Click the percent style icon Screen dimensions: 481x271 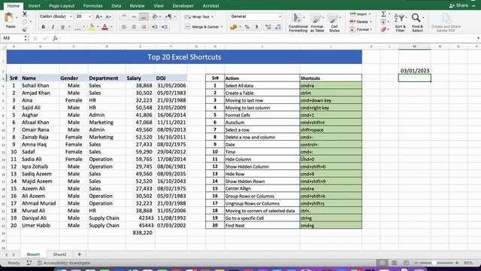click(x=247, y=27)
